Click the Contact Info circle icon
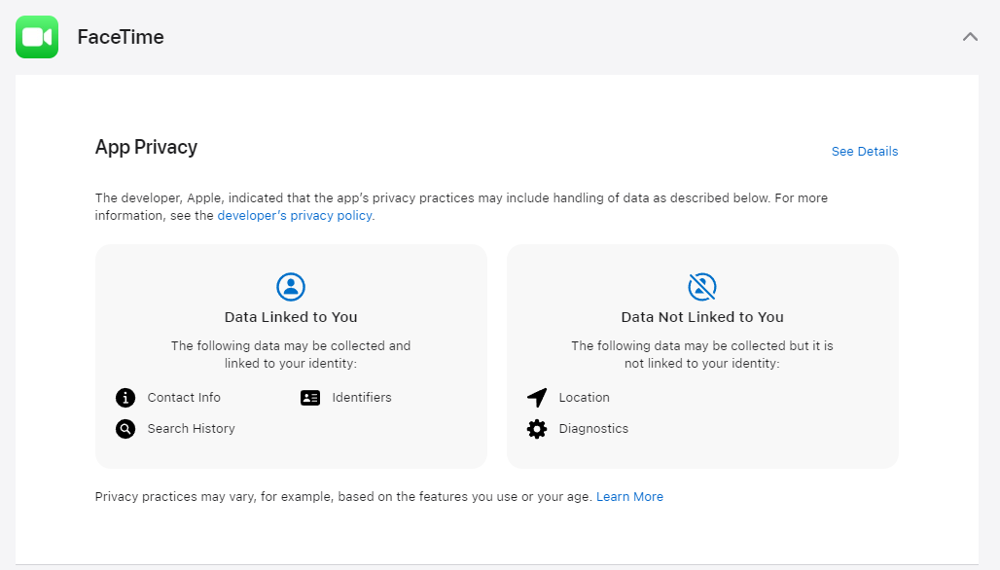The height and width of the screenshot is (570, 1000). [125, 398]
